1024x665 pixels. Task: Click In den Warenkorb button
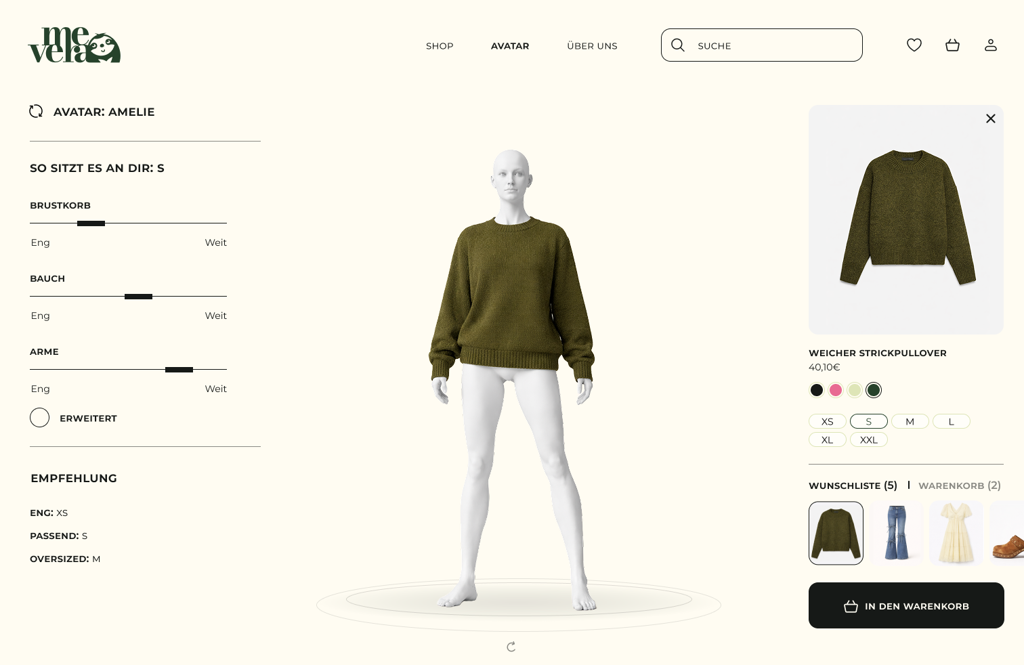(x=906, y=605)
